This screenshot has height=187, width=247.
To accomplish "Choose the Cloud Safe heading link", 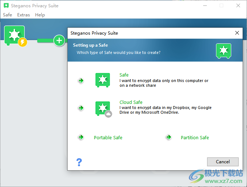I will click(x=131, y=102).
